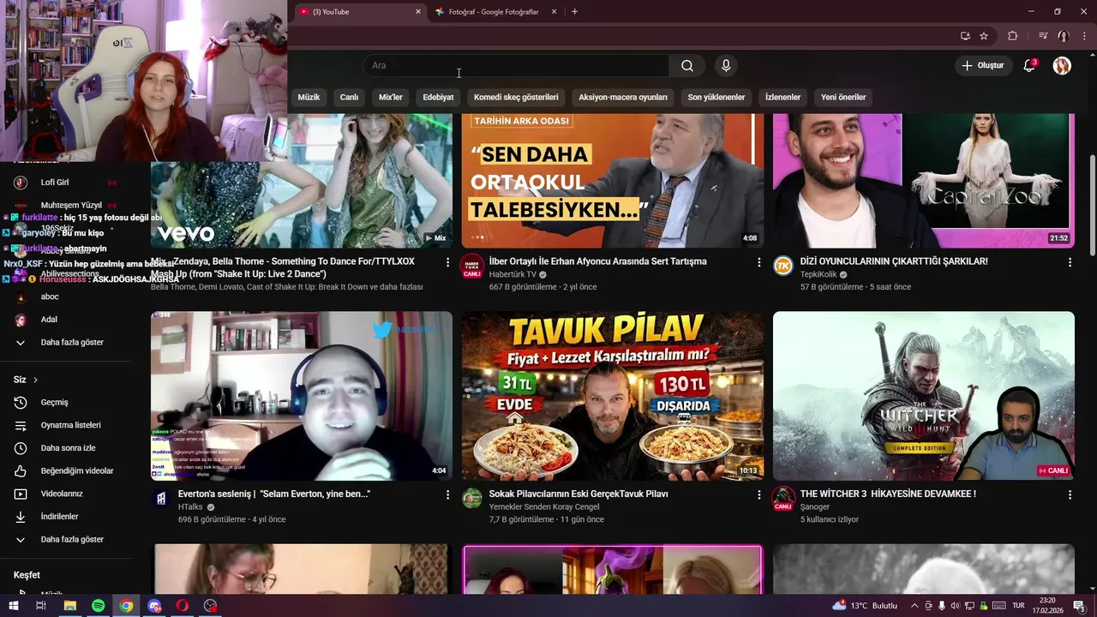
Task: Open the Chrome extensions puzzle icon
Action: [1013, 36]
